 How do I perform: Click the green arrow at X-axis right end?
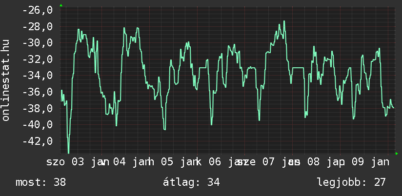click(396, 154)
